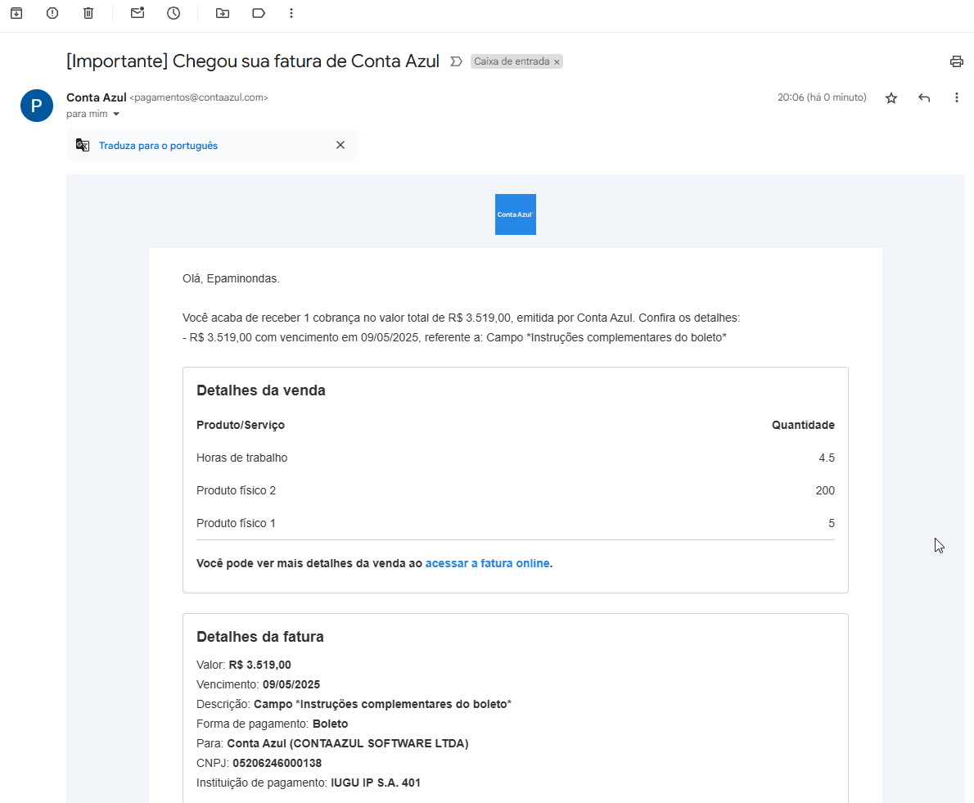The height and width of the screenshot is (803, 974).
Task: Reply to Conta Azul
Action: coord(923,97)
